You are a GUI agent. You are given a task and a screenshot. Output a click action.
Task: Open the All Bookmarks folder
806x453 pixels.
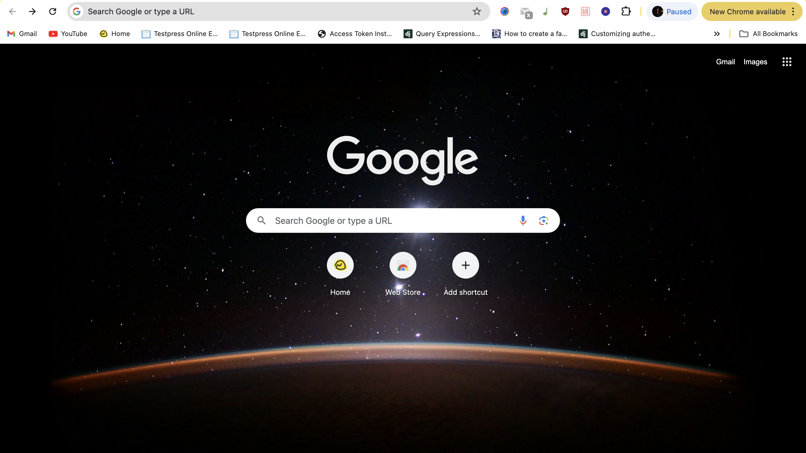click(x=768, y=34)
